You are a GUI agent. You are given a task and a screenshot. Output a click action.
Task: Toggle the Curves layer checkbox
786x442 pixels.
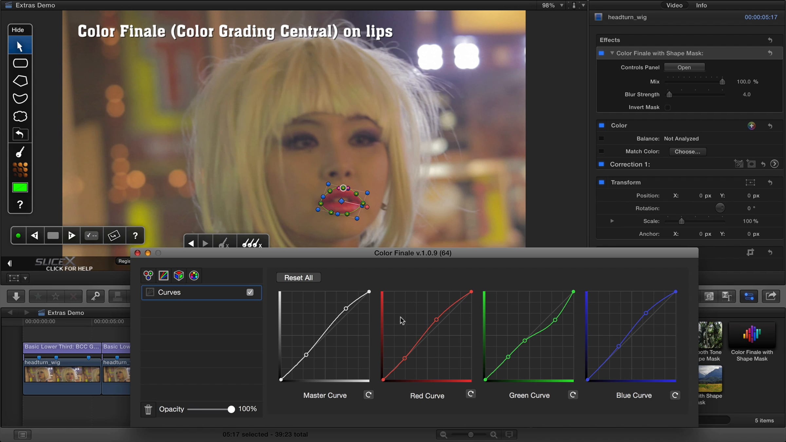click(250, 292)
